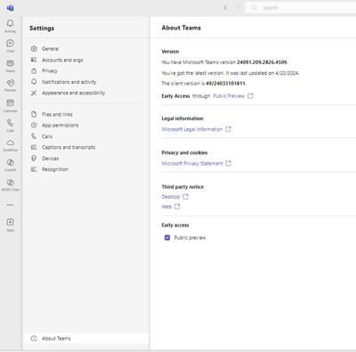Open Calls settings in the list
356x352 pixels.
pos(47,136)
